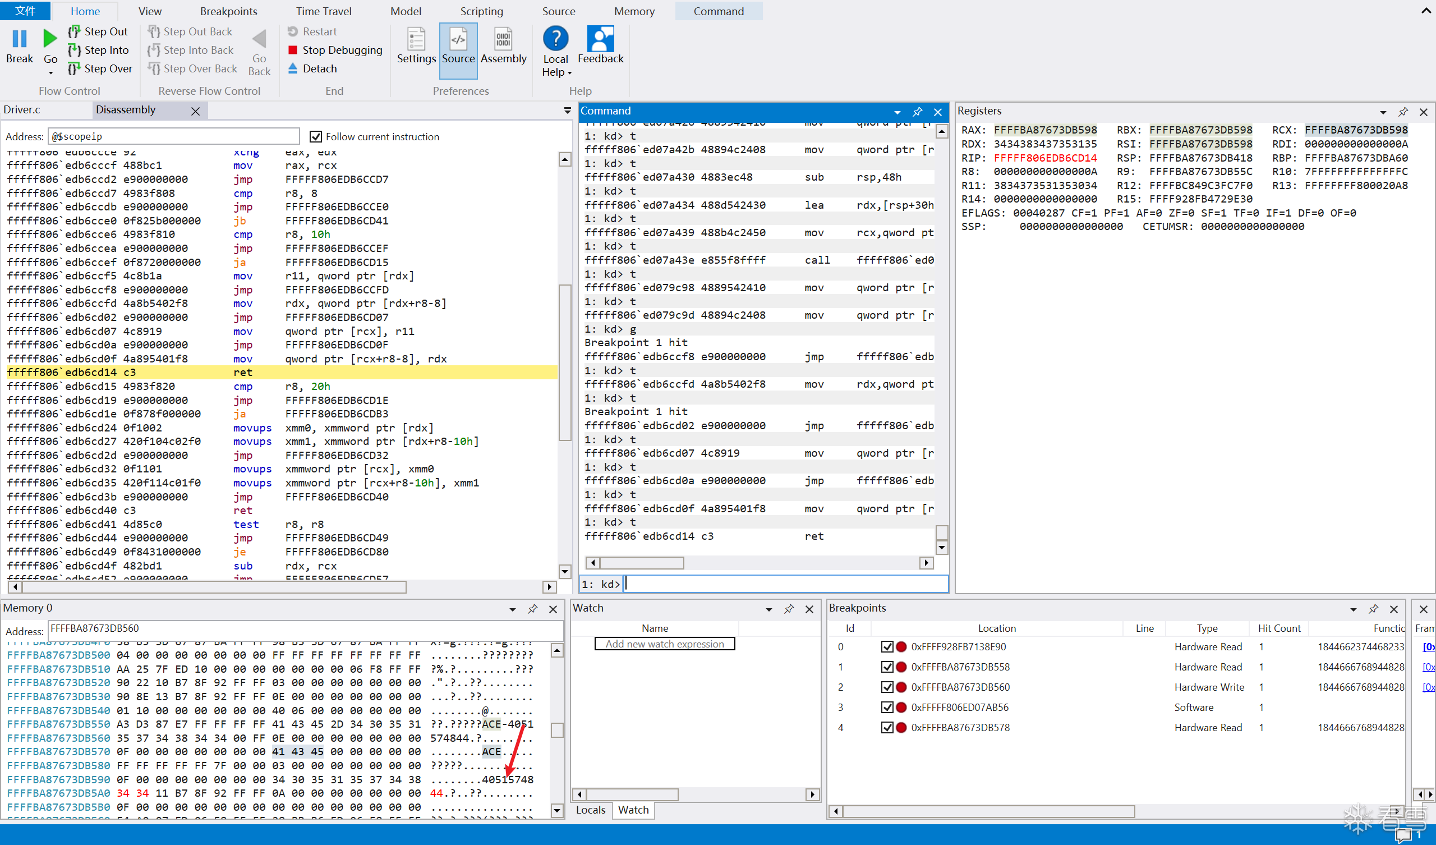Click the green Go play icon
Viewport: 1436px width, 845px height.
(50, 39)
